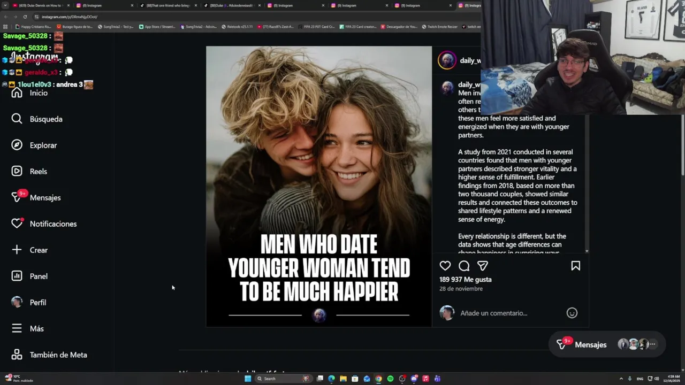Click Crear to make a post
The width and height of the screenshot is (685, 385).
30,250
